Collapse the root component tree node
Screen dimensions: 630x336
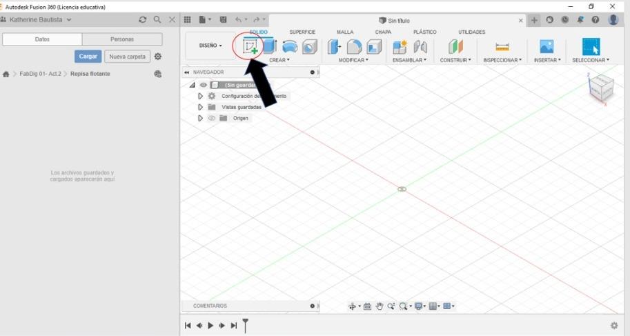193,85
